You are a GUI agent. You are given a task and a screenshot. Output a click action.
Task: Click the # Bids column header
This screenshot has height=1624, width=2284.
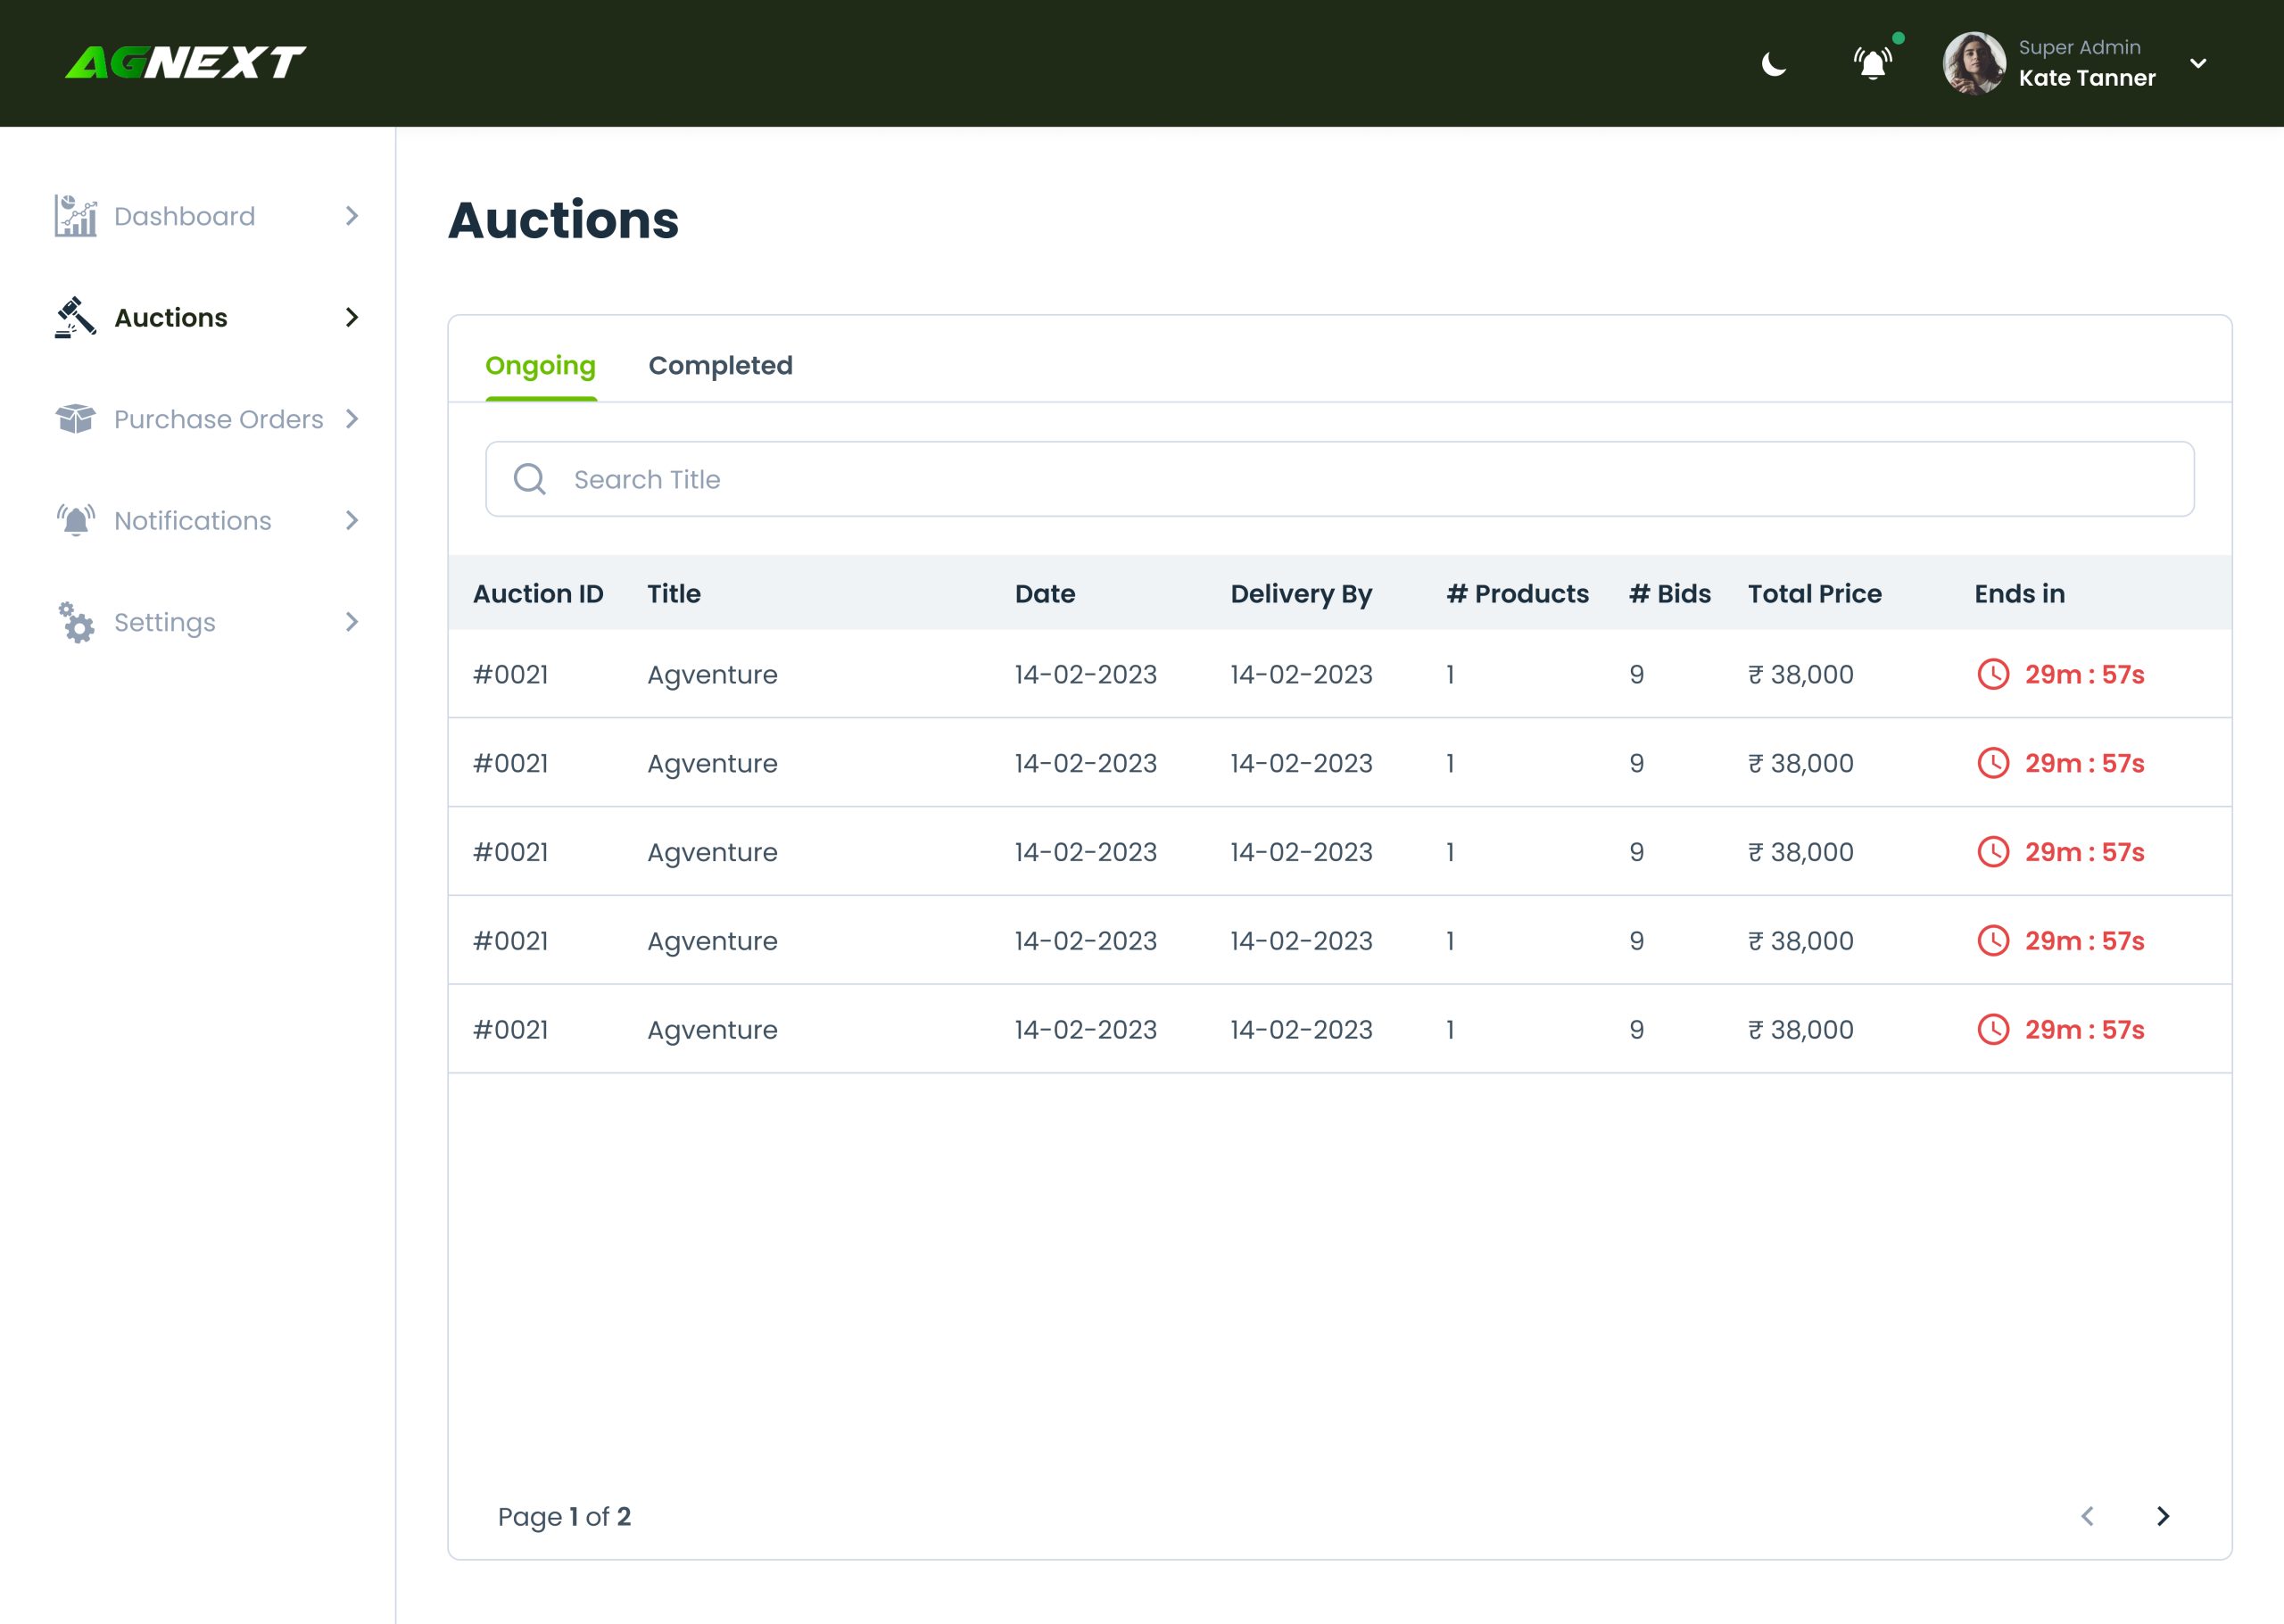1669,594
